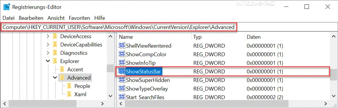Image resolution: width=338 pixels, height=108 pixels.
Task: Select the People key in the tree
Action: [x=82, y=86]
